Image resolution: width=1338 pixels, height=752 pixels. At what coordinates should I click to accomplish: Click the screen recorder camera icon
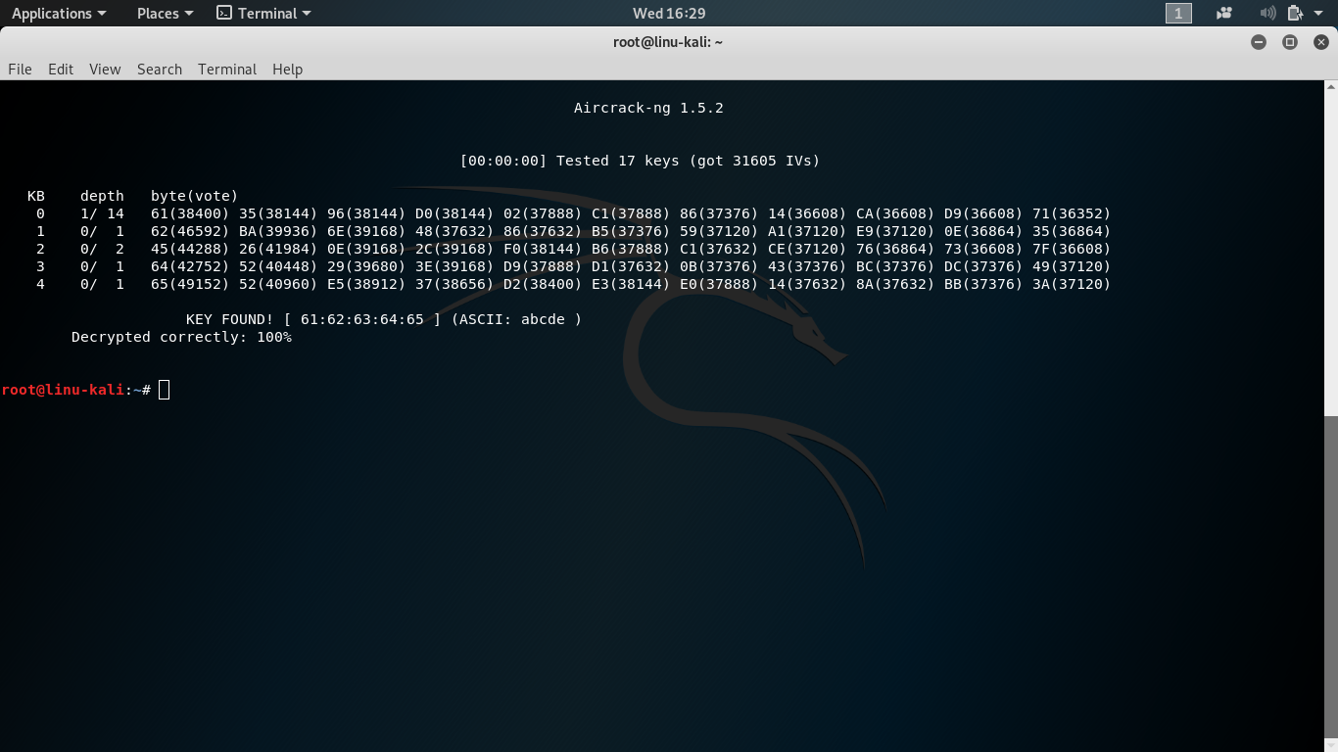1224,13
